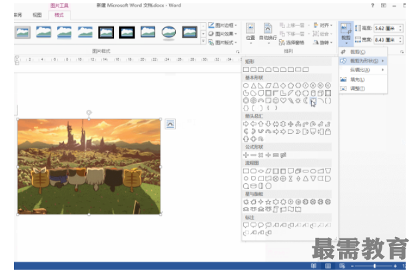Choose the diamond basic shape
Viewport: 413px width, 275px height.
(x=283, y=86)
